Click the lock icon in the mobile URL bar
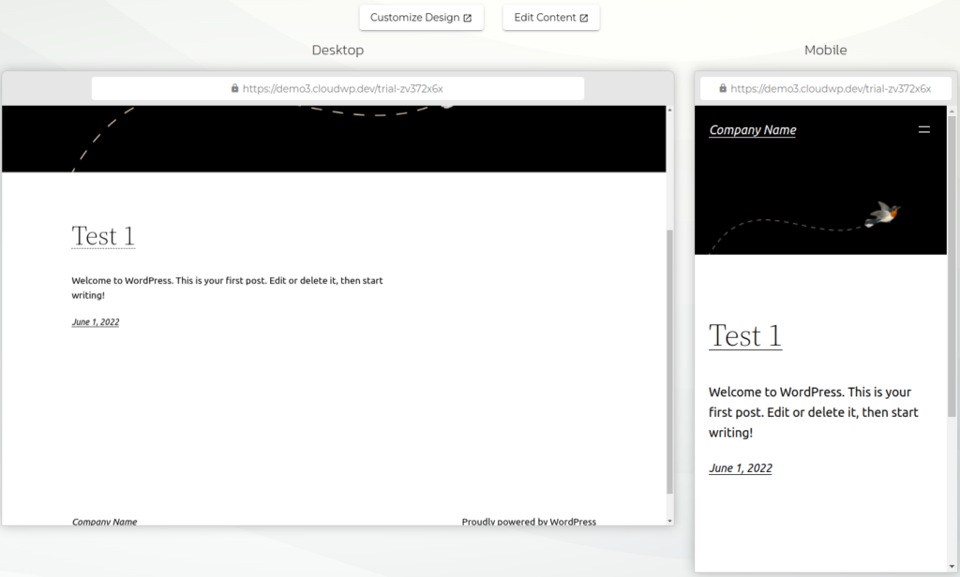960x577 pixels. [723, 88]
